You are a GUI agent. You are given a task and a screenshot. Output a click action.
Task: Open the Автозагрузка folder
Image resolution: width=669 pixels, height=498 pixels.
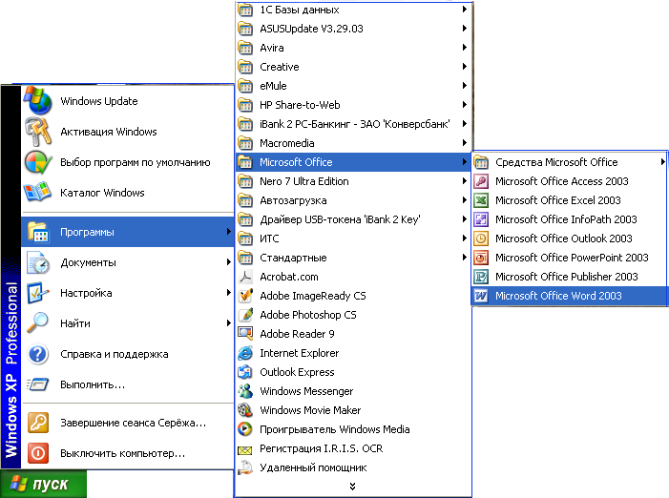click(x=353, y=200)
